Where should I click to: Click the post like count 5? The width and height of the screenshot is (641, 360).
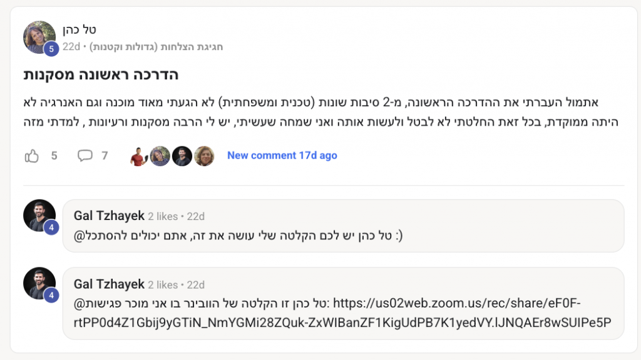coord(54,156)
